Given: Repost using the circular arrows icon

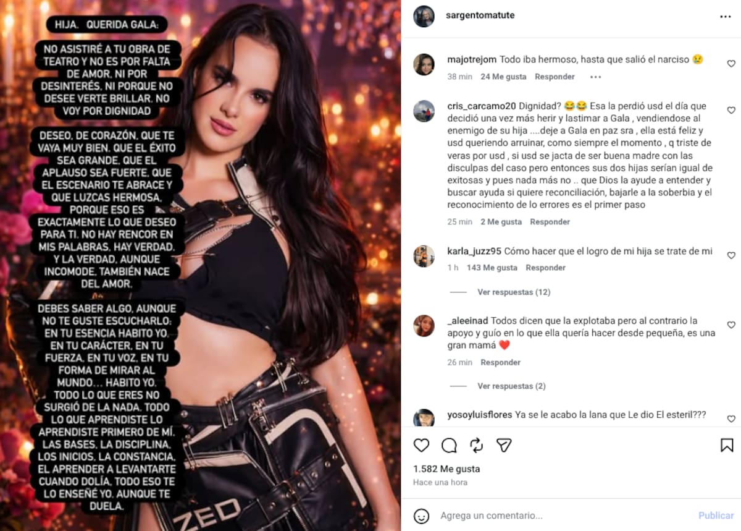Looking at the screenshot, I should [x=476, y=445].
